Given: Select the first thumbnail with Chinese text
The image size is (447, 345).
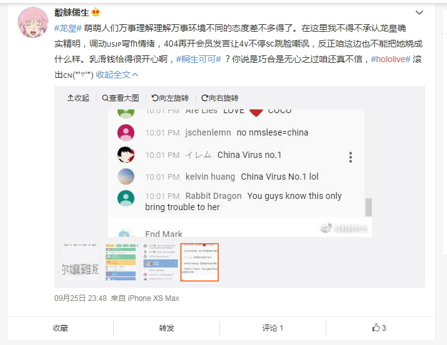Looking at the screenshot, I should coord(80,262).
